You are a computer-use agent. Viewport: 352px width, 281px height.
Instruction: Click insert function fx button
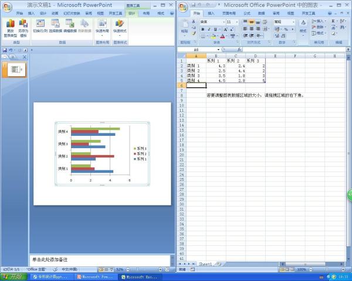point(239,50)
